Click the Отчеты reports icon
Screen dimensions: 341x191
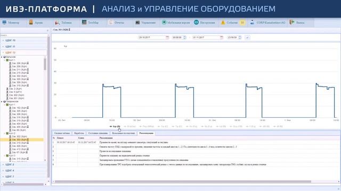pyautogui.click(x=111, y=22)
